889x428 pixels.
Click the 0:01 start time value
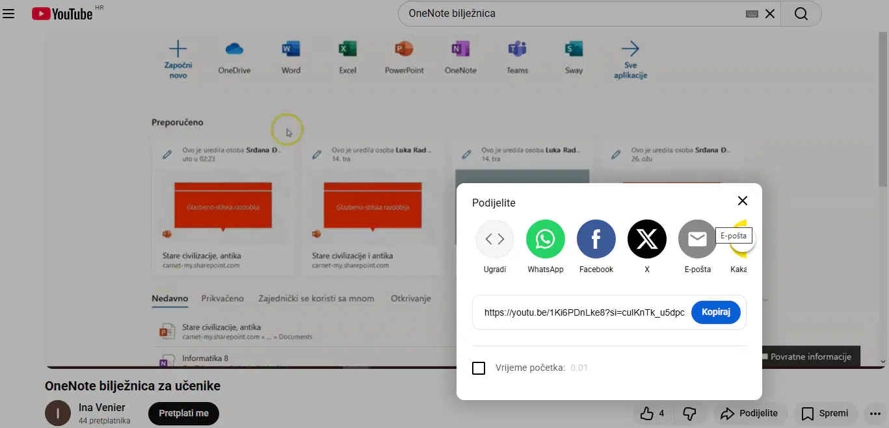pos(579,368)
